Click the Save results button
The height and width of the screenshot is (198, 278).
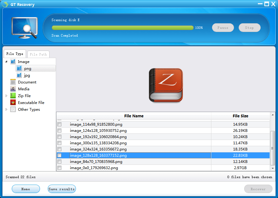(x=62, y=189)
